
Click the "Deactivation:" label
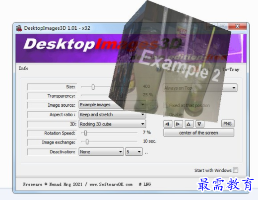point(63,152)
